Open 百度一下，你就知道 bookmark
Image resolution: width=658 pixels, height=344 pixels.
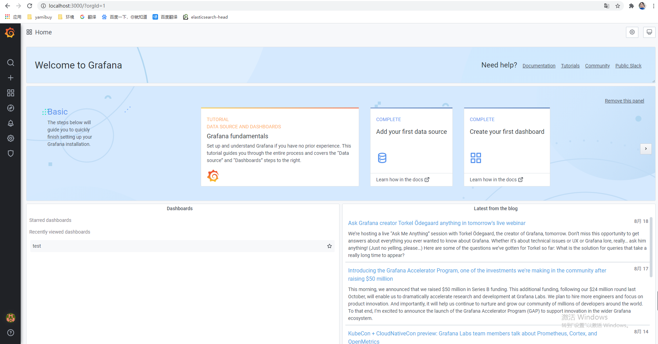(x=124, y=17)
